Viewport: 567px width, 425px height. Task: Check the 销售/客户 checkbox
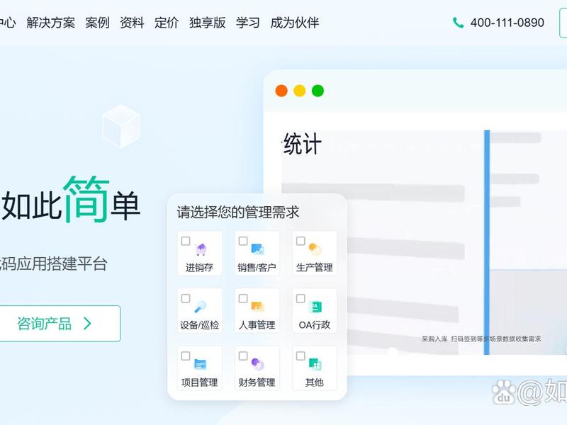point(243,241)
